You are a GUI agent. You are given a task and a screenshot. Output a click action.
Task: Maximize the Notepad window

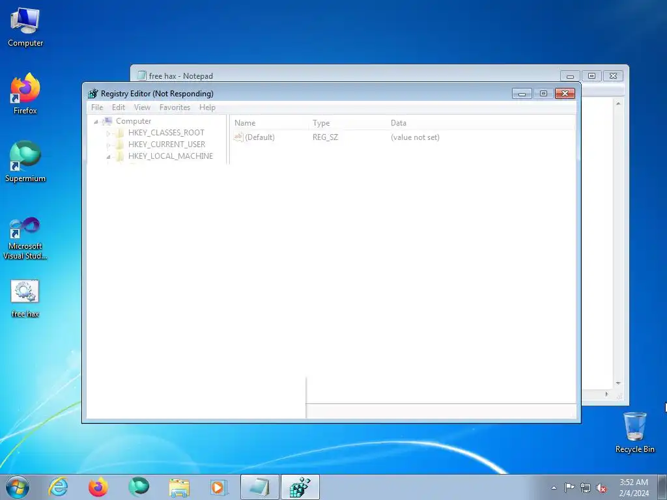point(591,76)
